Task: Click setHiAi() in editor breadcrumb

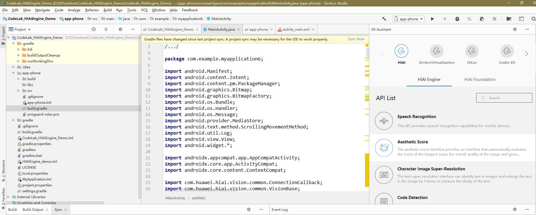Action: click(199, 198)
